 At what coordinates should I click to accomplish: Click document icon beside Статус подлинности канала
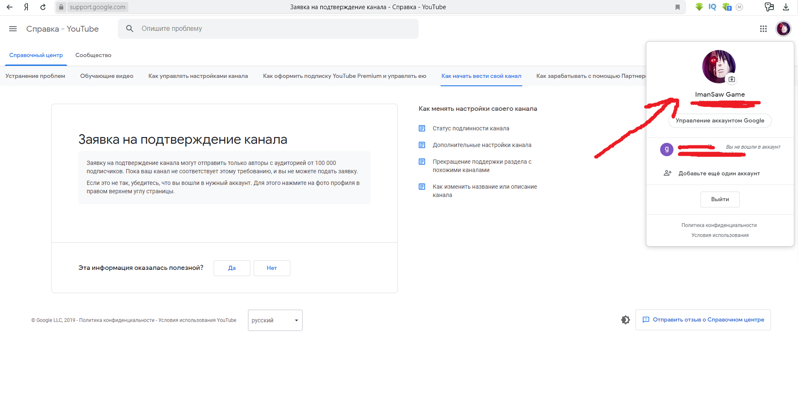422,128
